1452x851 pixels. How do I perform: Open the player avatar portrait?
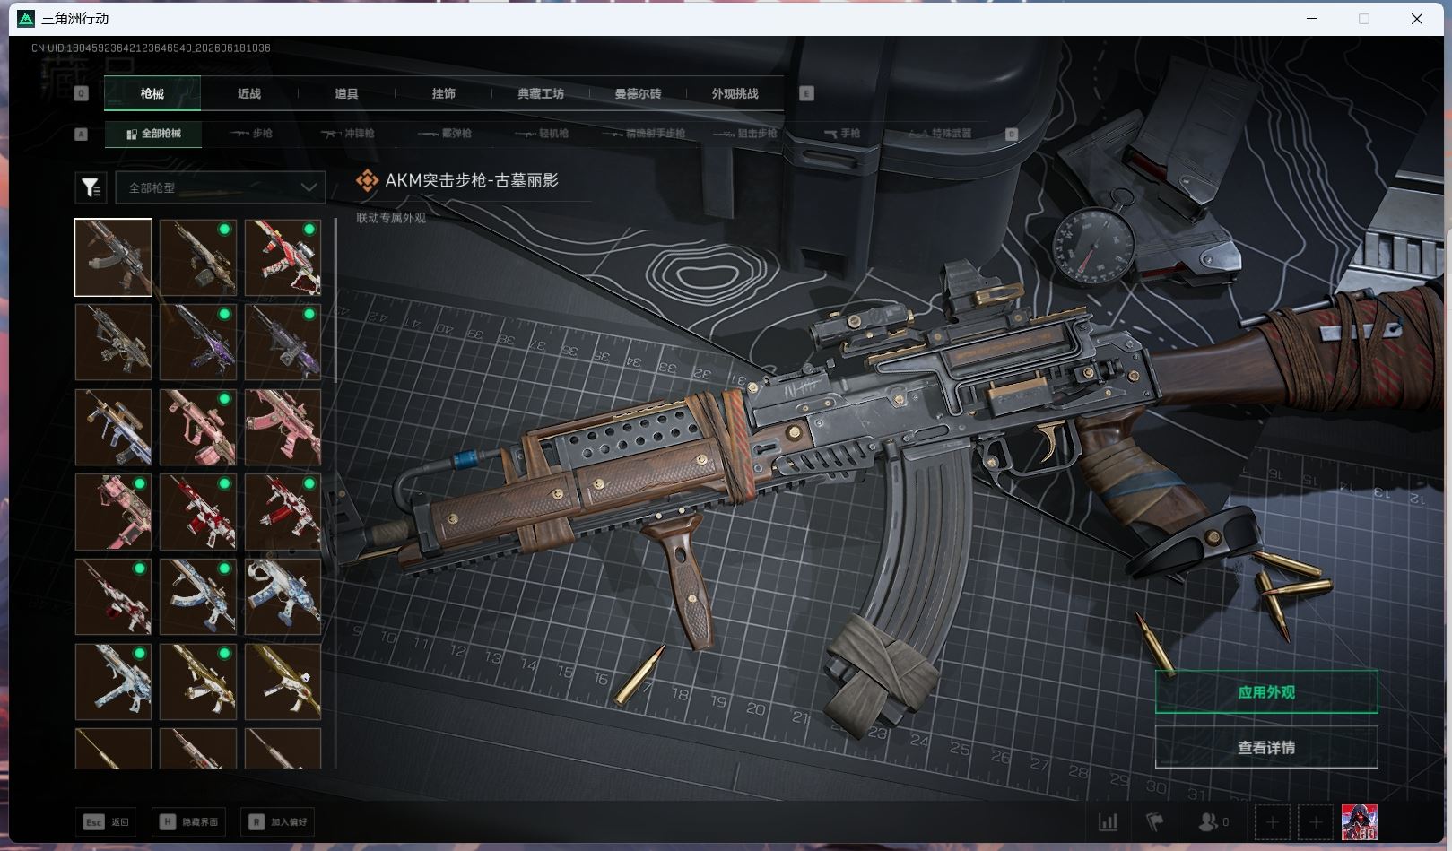click(x=1359, y=822)
